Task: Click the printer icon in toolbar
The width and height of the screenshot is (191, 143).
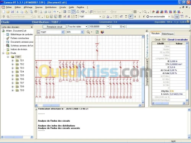Action: click(x=45, y=12)
